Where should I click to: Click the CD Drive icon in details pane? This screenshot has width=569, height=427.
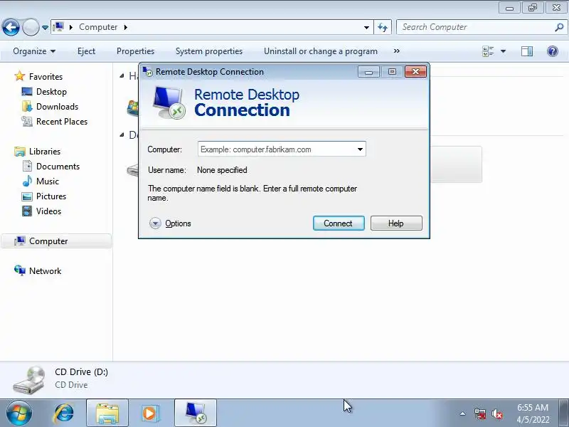click(29, 379)
